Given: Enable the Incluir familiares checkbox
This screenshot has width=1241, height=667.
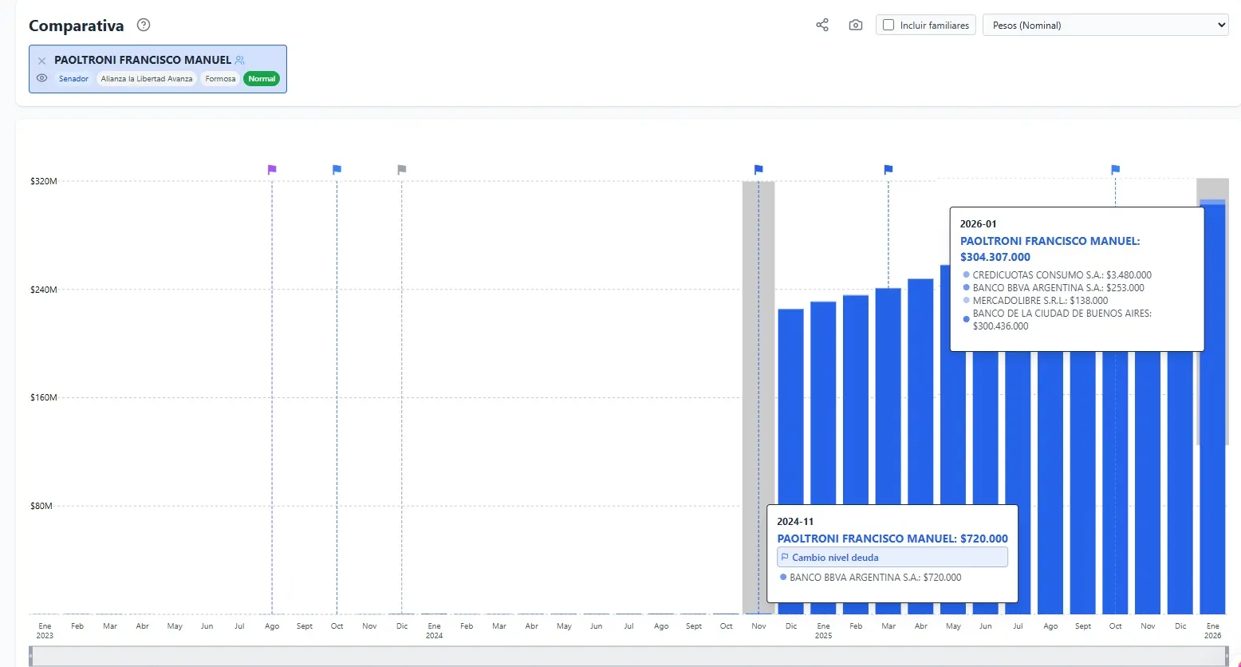Looking at the screenshot, I should (888, 26).
